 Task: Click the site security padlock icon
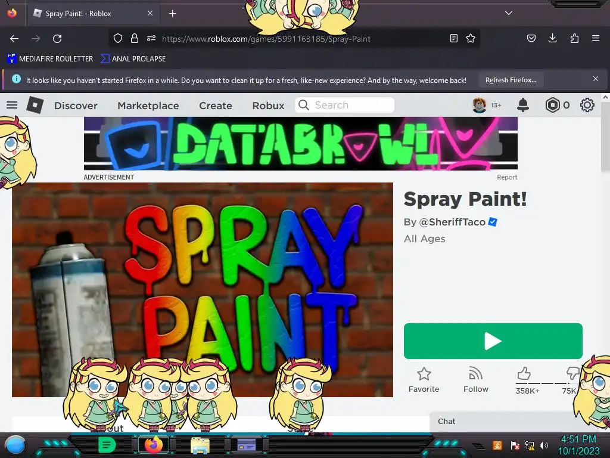pyautogui.click(x=135, y=38)
